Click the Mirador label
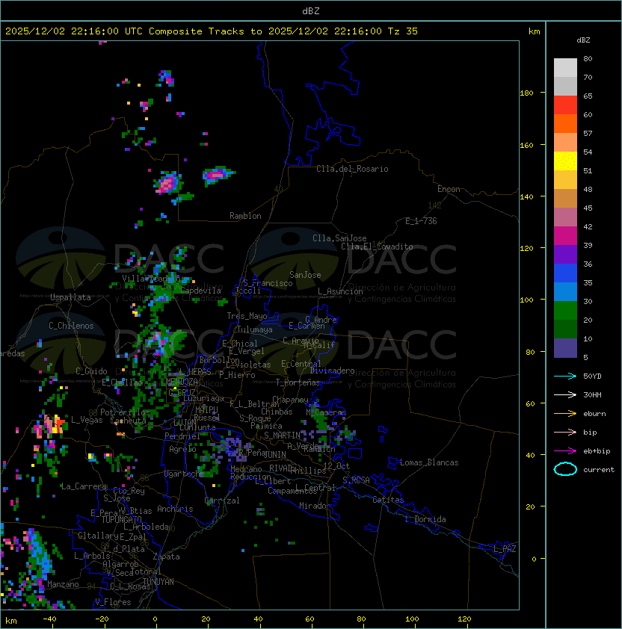The image size is (622, 629). point(315,506)
